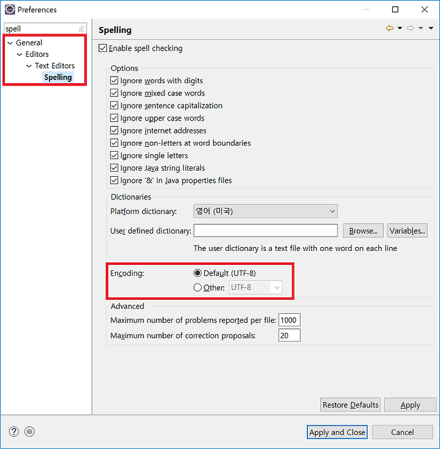
Task: Toggle Ignore single letters
Action: [x=114, y=155]
